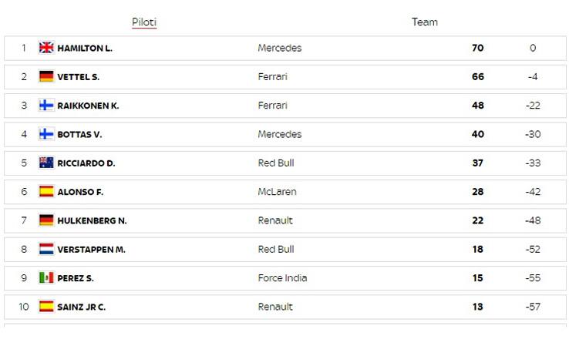The width and height of the screenshot is (569, 356).
Task: Click position number 10 in standings
Action: tap(24, 307)
